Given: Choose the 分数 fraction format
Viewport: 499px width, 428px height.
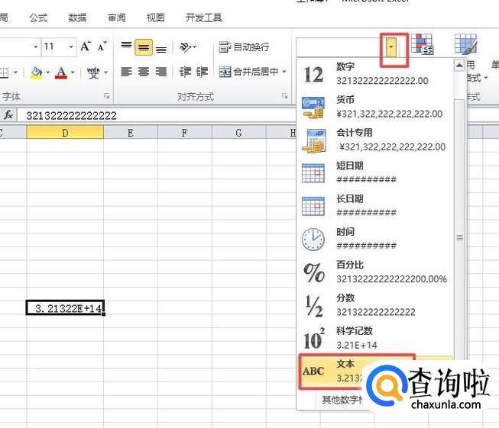Looking at the screenshot, I should click(375, 306).
